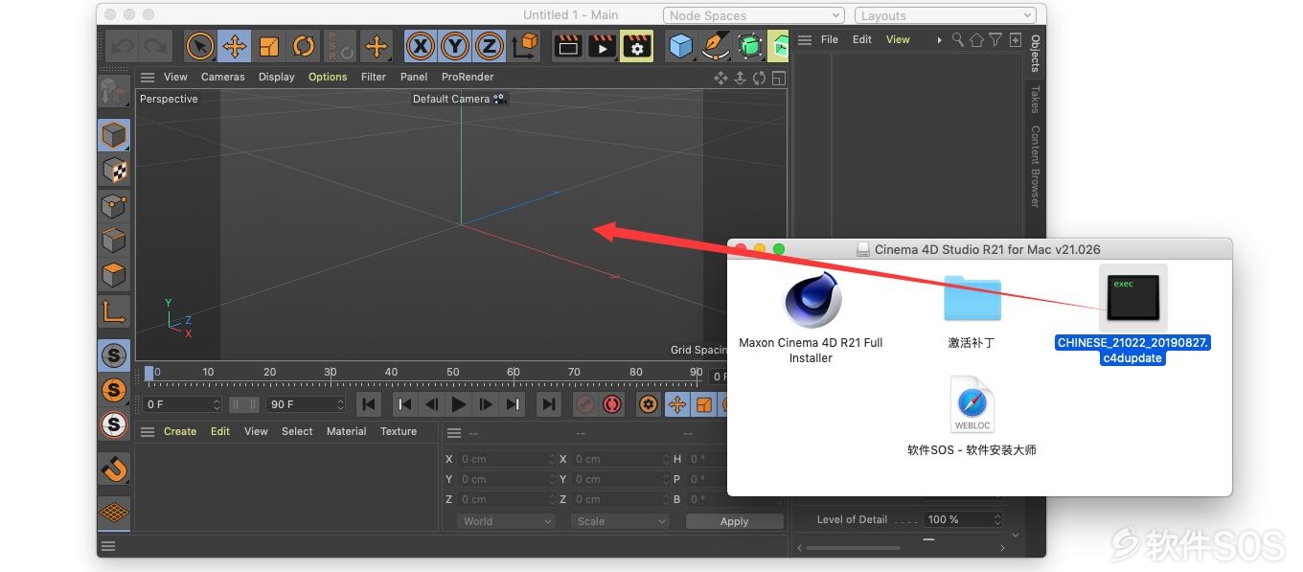Activate the Rotate tool in the top toolbar
1303x572 pixels.
click(x=304, y=46)
